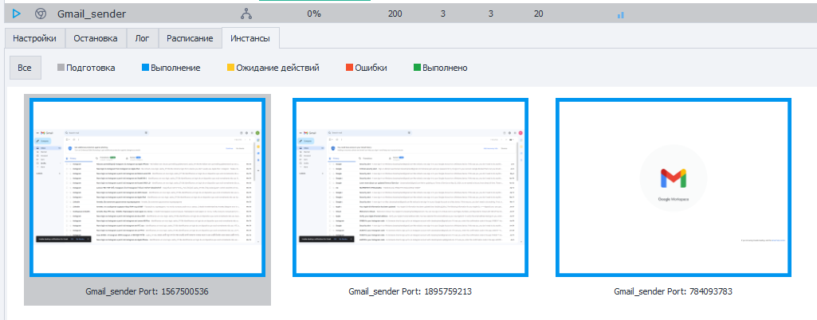This screenshot has width=817, height=320.
Task: Filter instances by Выполнено status
Action: (440, 68)
